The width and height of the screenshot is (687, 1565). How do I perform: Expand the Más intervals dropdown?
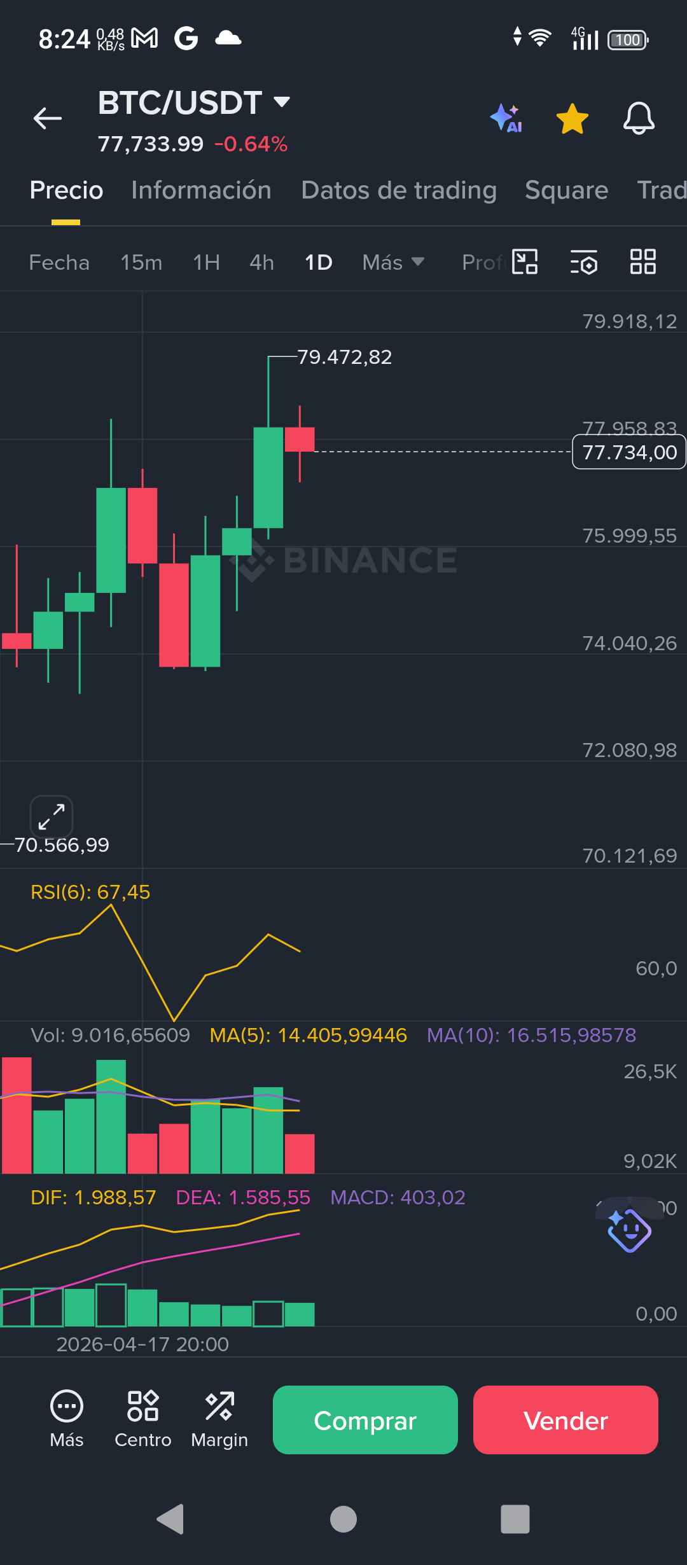393,262
